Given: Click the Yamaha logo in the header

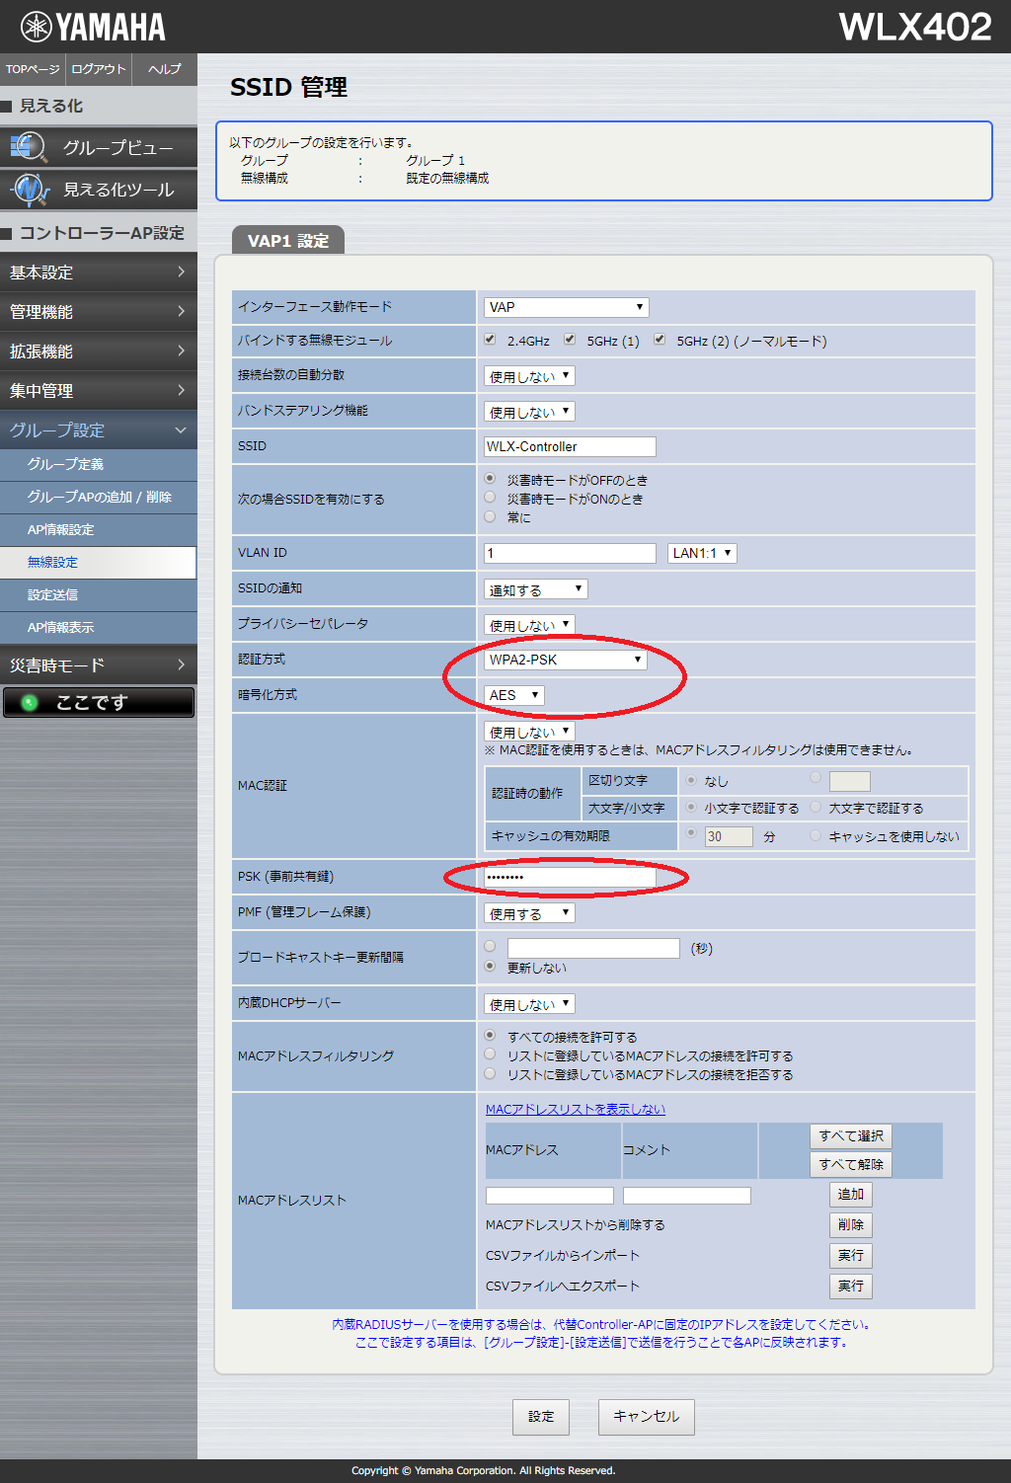Looking at the screenshot, I should coord(93,27).
